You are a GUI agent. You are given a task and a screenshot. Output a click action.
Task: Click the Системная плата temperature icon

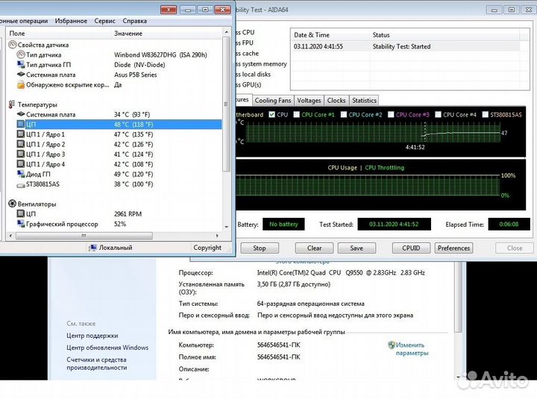(20, 114)
